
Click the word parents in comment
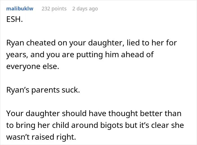pos(45,90)
